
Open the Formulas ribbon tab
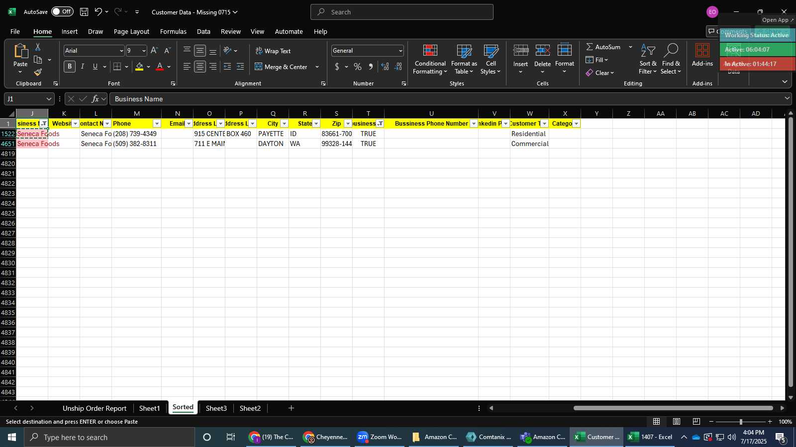(173, 31)
